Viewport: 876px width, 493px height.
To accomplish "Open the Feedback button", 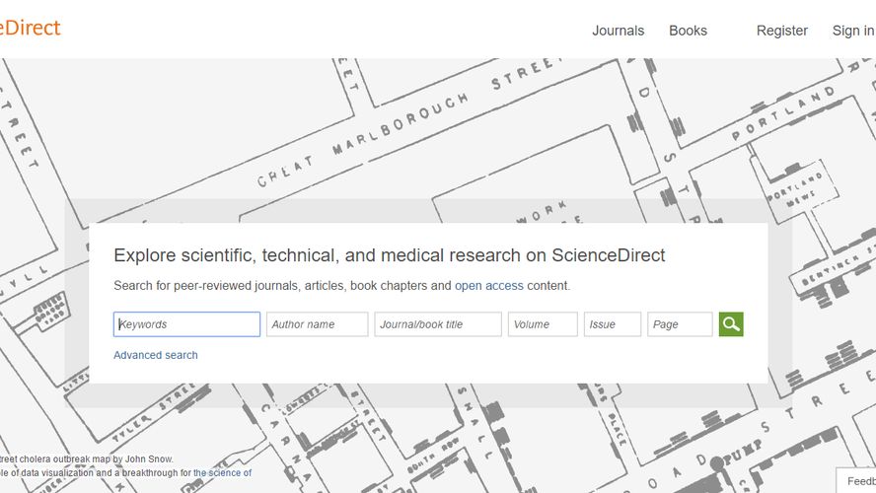I will pyautogui.click(x=857, y=480).
